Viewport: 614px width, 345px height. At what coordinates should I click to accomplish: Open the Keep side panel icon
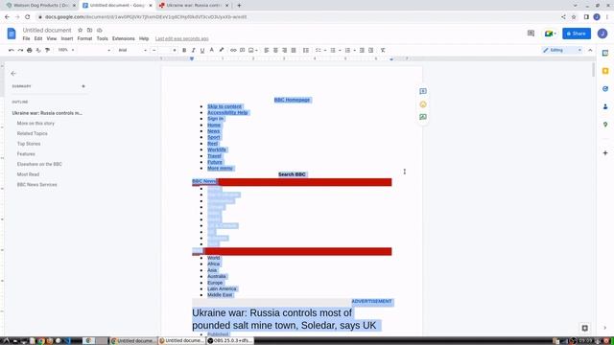coord(605,71)
